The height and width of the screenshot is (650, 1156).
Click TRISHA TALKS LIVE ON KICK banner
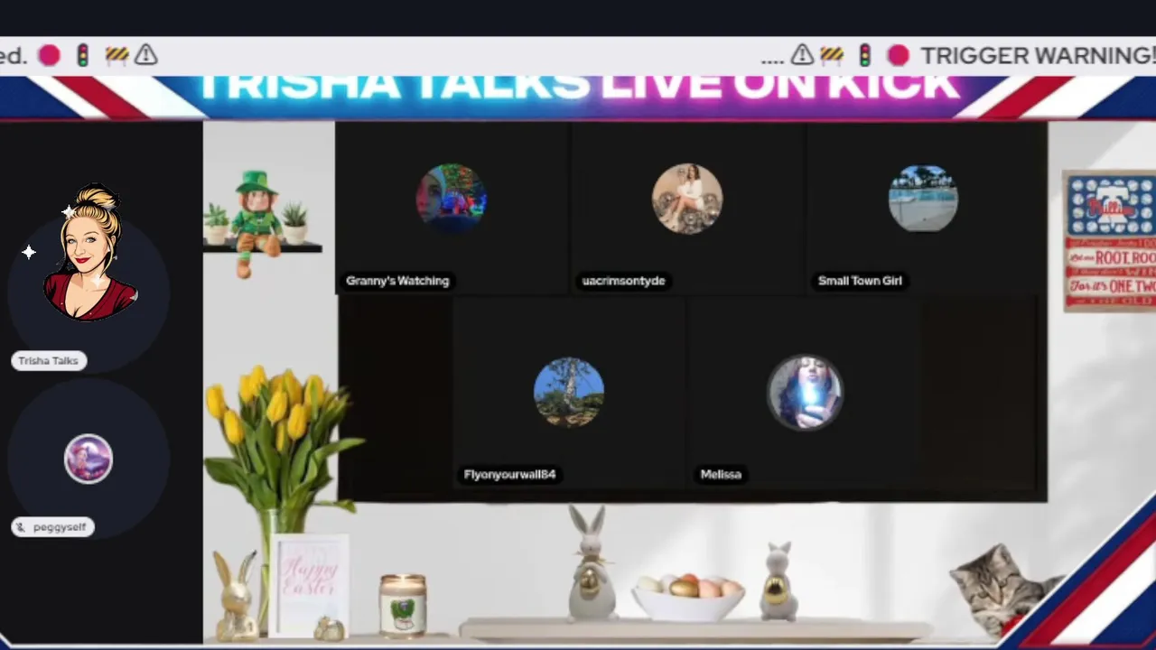tap(578, 88)
